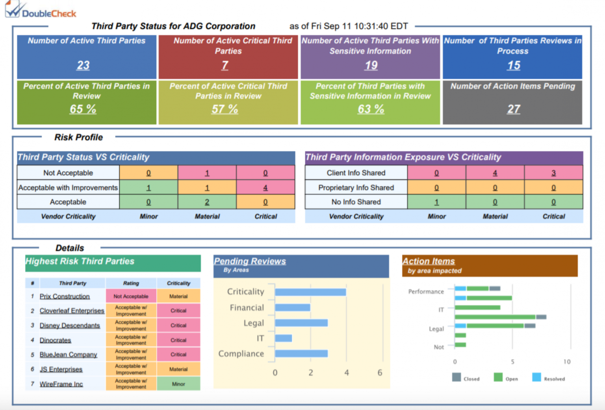This screenshot has height=410, width=605.
Task: Click the IT bar in Pending Reviews
Action: (x=284, y=338)
